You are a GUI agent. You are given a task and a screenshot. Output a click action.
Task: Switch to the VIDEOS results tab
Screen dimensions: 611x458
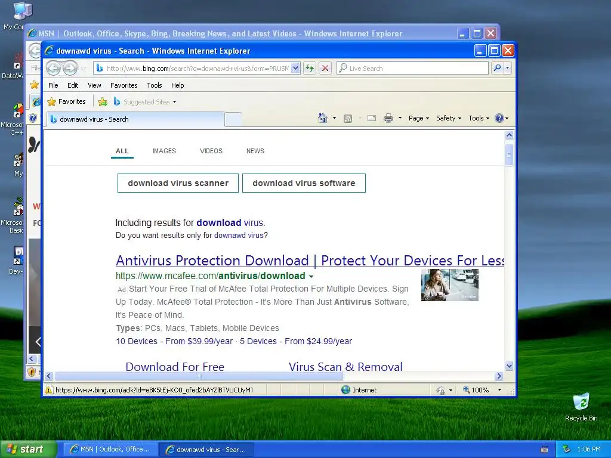tap(211, 151)
